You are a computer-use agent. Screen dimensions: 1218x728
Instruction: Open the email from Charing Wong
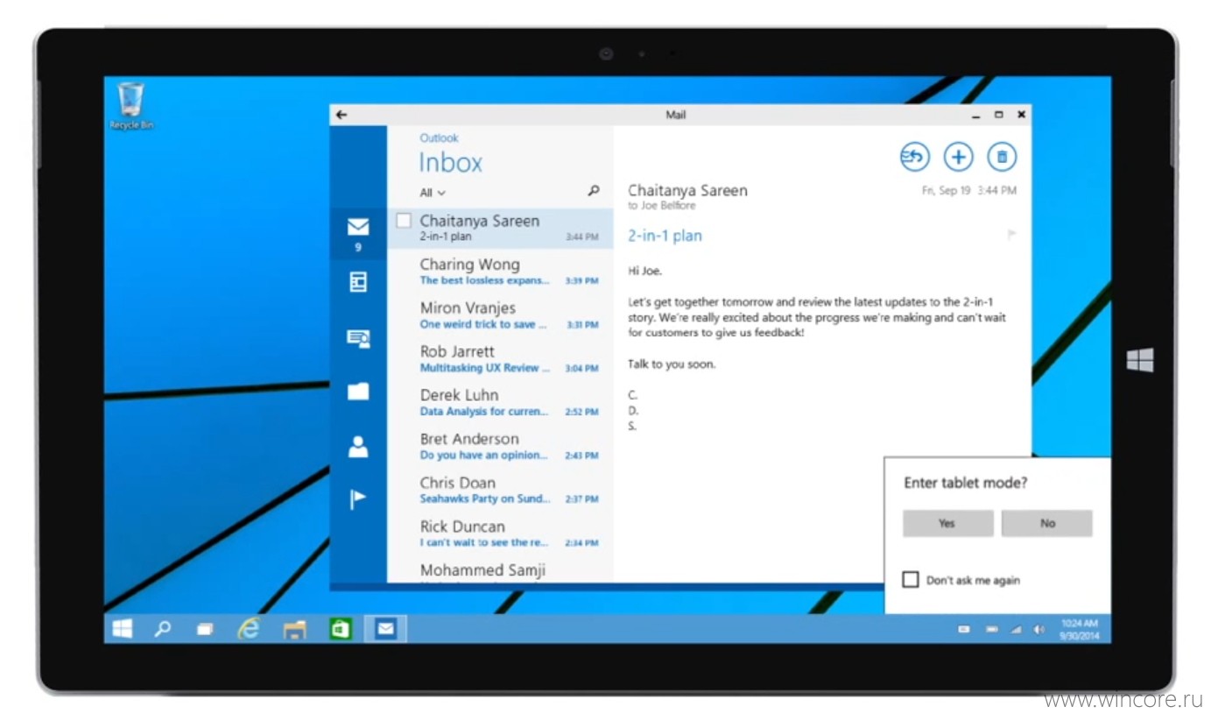(500, 272)
